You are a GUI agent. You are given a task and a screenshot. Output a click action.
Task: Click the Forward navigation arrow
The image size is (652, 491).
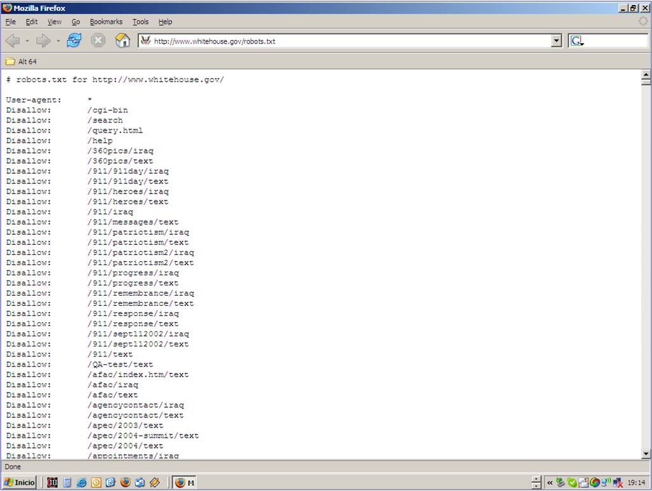coord(43,40)
